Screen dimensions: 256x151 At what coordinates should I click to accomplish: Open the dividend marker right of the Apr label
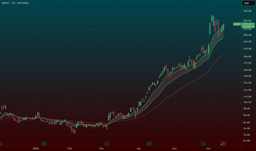(149, 144)
